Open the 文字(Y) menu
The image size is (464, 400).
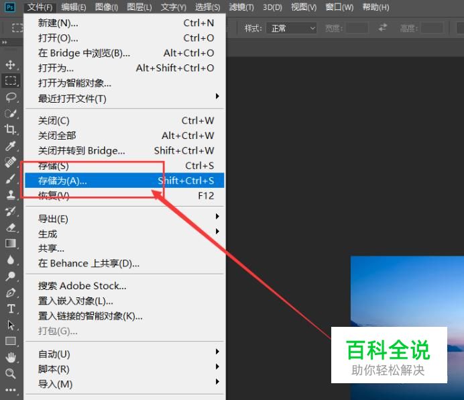(174, 7)
